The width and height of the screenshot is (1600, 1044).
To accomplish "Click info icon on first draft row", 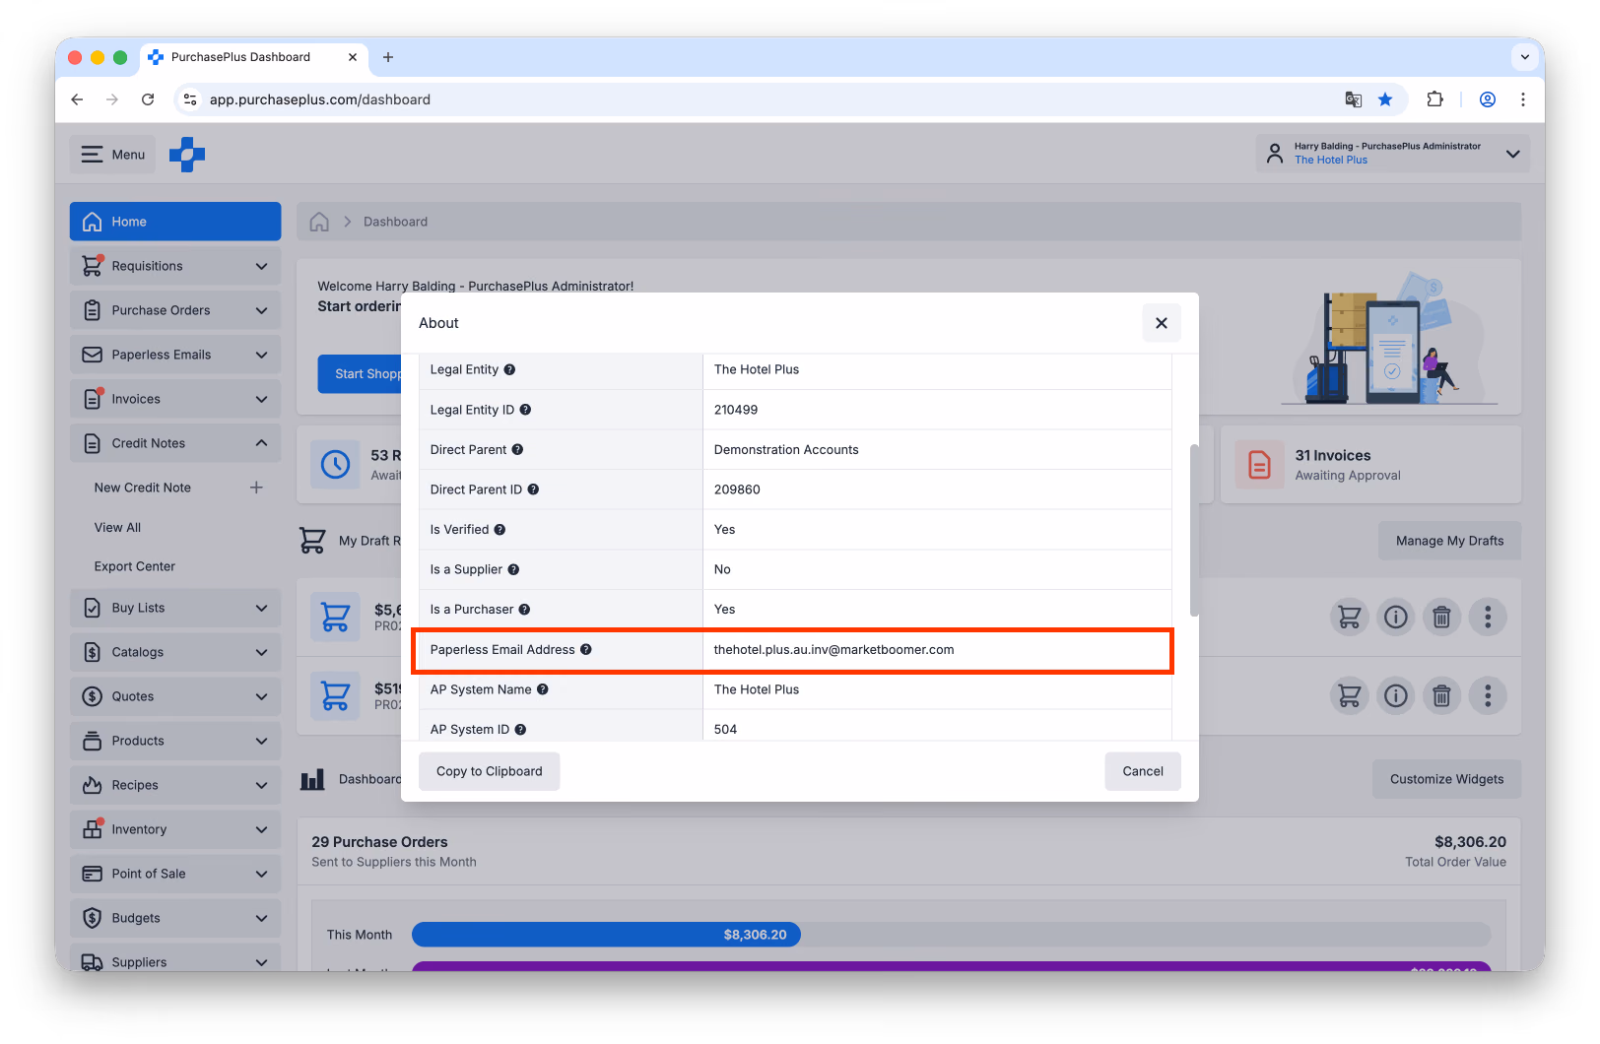I will [x=1395, y=618].
